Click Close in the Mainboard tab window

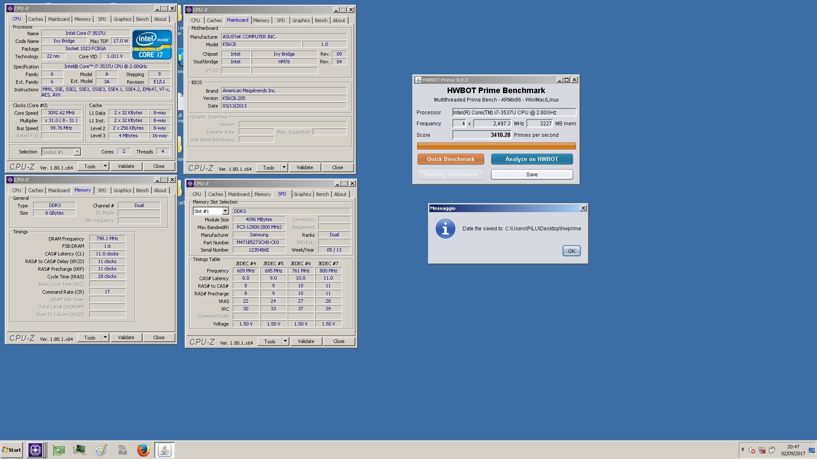pyautogui.click(x=337, y=167)
